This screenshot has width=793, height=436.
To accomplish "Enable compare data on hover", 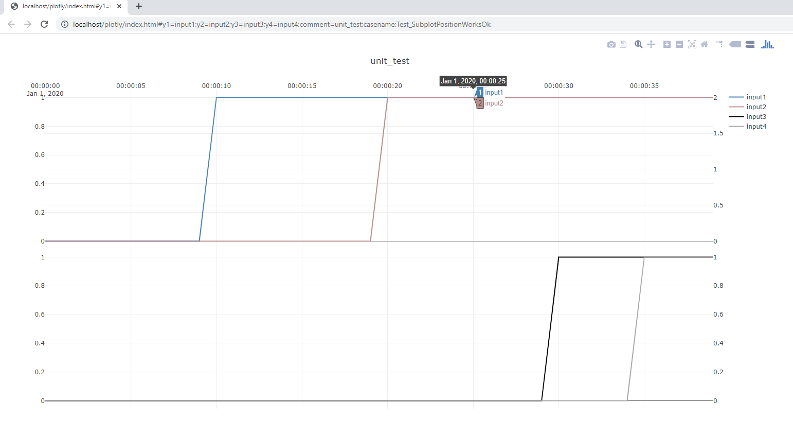I will click(750, 44).
